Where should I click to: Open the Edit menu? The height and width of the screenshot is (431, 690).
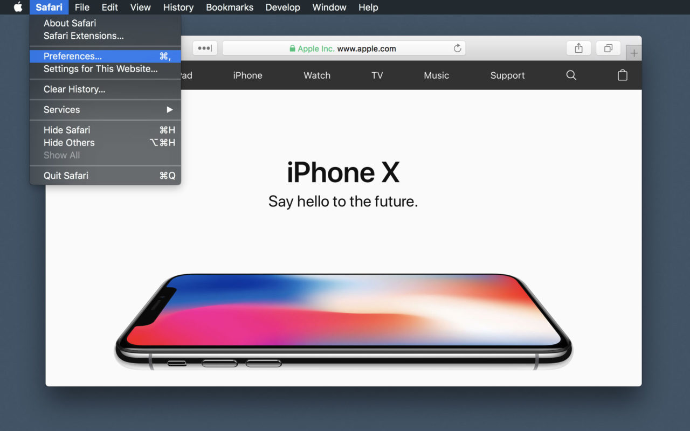(110, 7)
